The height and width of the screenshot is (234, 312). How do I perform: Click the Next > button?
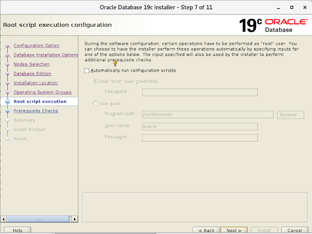234,231
